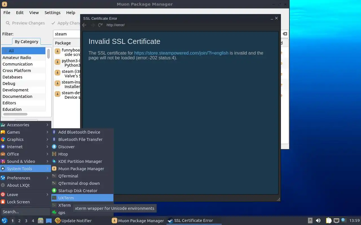The image size is (361, 225).
Task: Open the store.steampowered.com link
Action: tap(181, 53)
